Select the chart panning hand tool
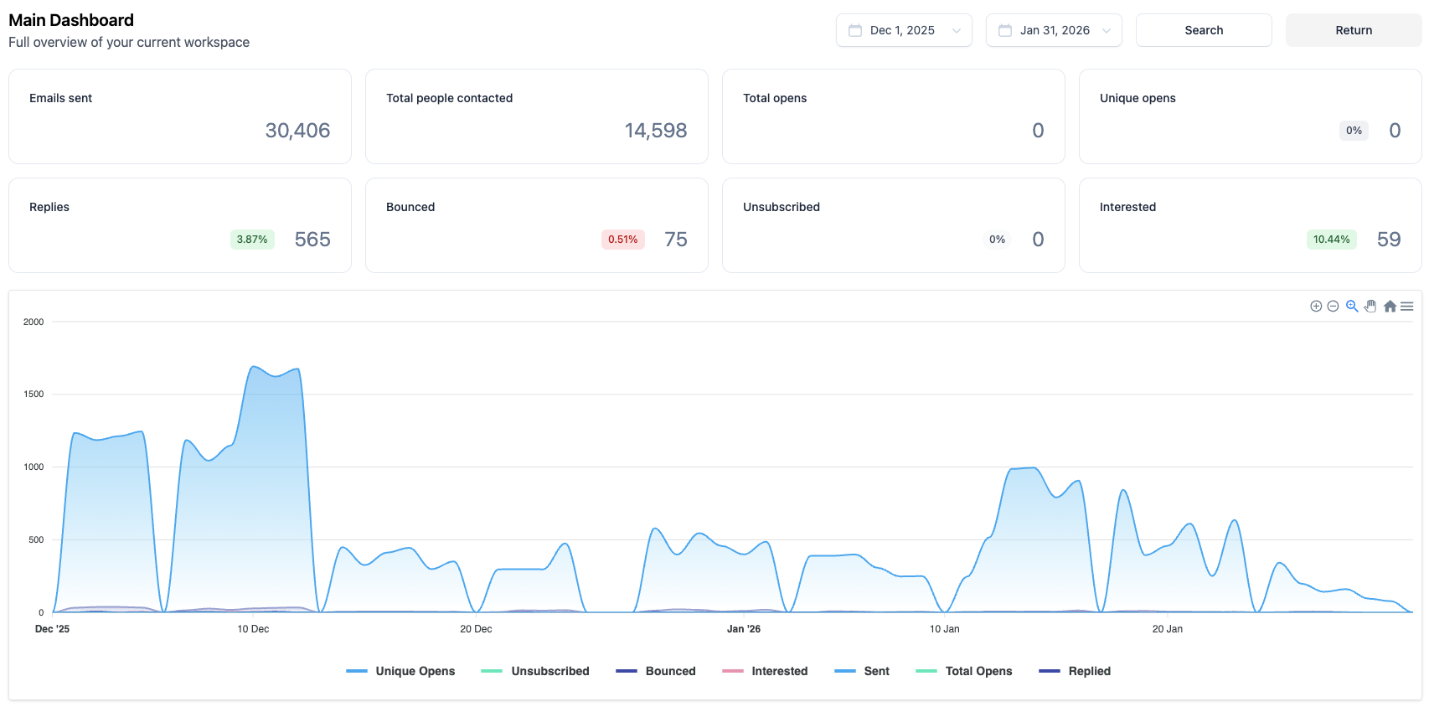 (1370, 307)
